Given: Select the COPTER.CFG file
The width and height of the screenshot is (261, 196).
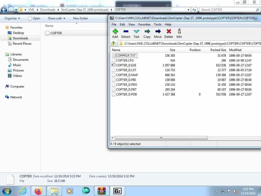Looking at the screenshot, I should point(125,60).
